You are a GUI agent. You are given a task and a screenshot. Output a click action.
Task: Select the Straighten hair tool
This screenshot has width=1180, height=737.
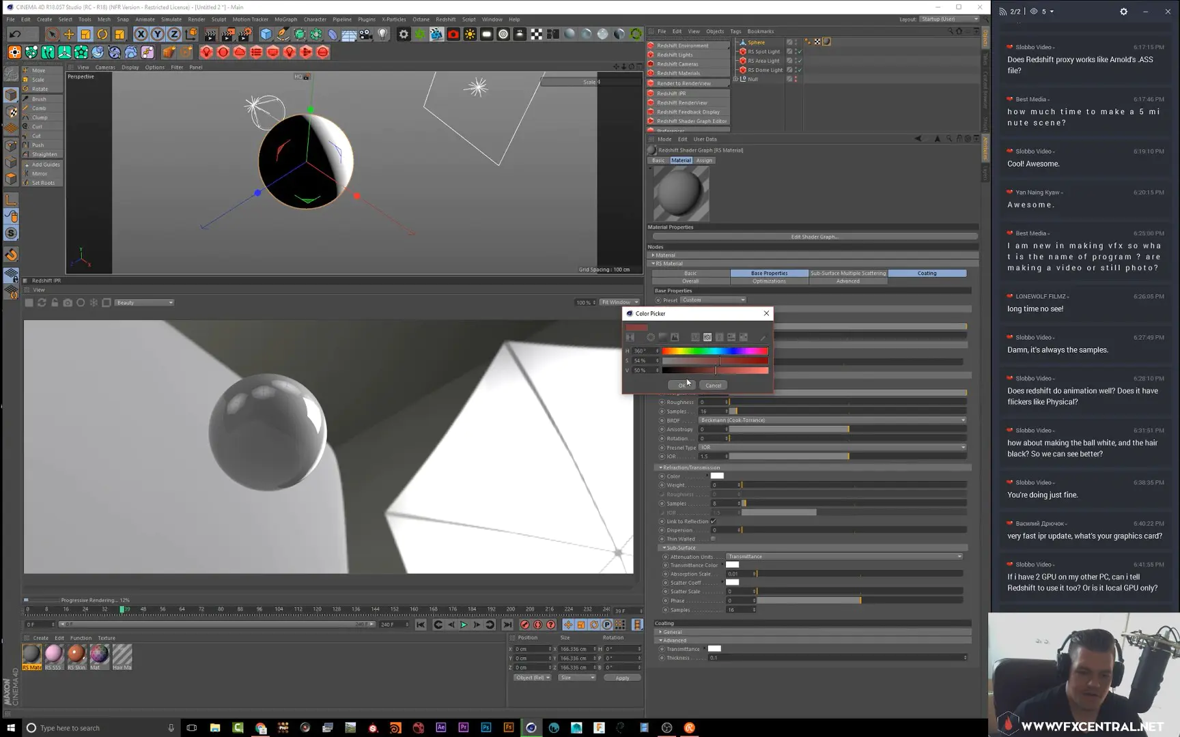(44, 154)
